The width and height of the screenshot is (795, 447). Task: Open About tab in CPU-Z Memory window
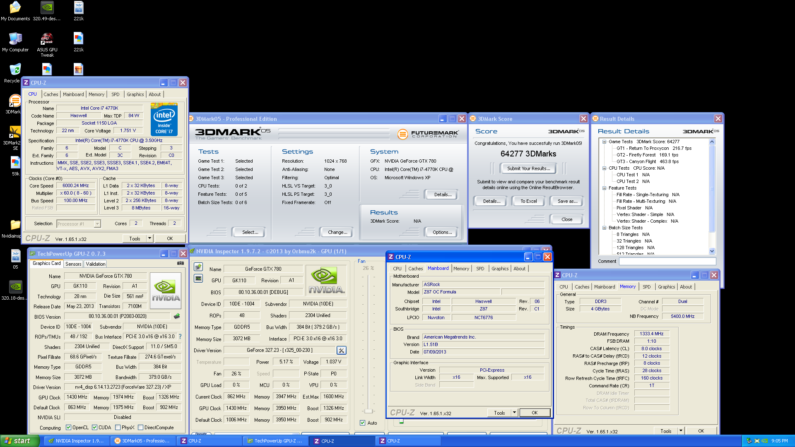point(686,287)
